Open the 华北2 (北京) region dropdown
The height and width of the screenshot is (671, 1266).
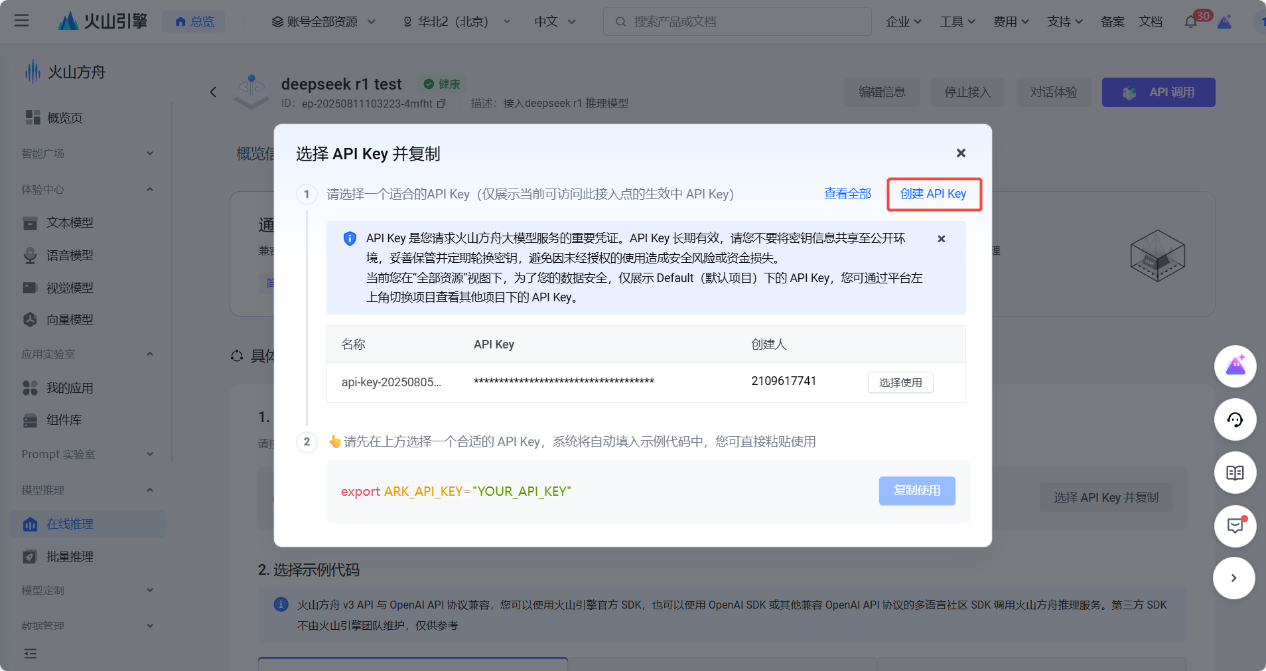click(457, 22)
